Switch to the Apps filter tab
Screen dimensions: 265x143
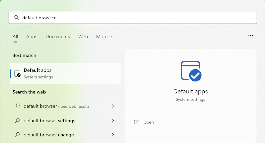click(x=32, y=37)
